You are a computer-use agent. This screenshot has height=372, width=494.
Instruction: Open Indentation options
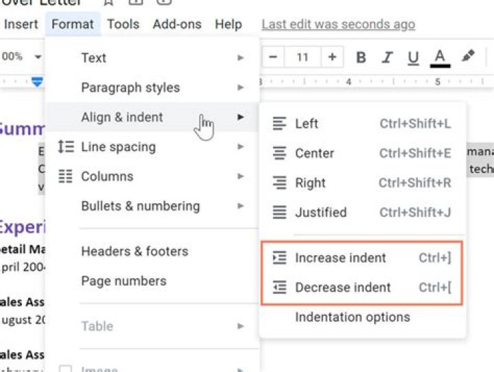[x=352, y=317]
